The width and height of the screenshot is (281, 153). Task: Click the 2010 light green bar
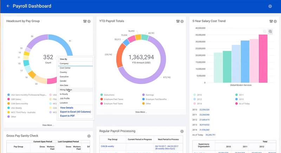[218, 68]
